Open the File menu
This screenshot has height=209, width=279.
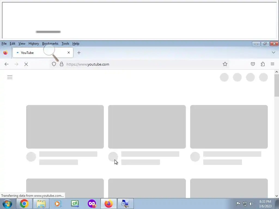(4, 44)
